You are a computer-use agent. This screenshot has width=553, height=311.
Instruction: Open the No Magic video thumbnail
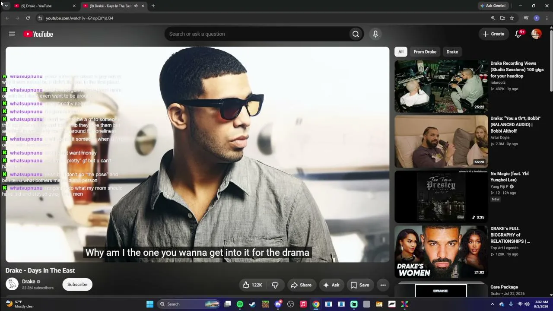click(441, 197)
